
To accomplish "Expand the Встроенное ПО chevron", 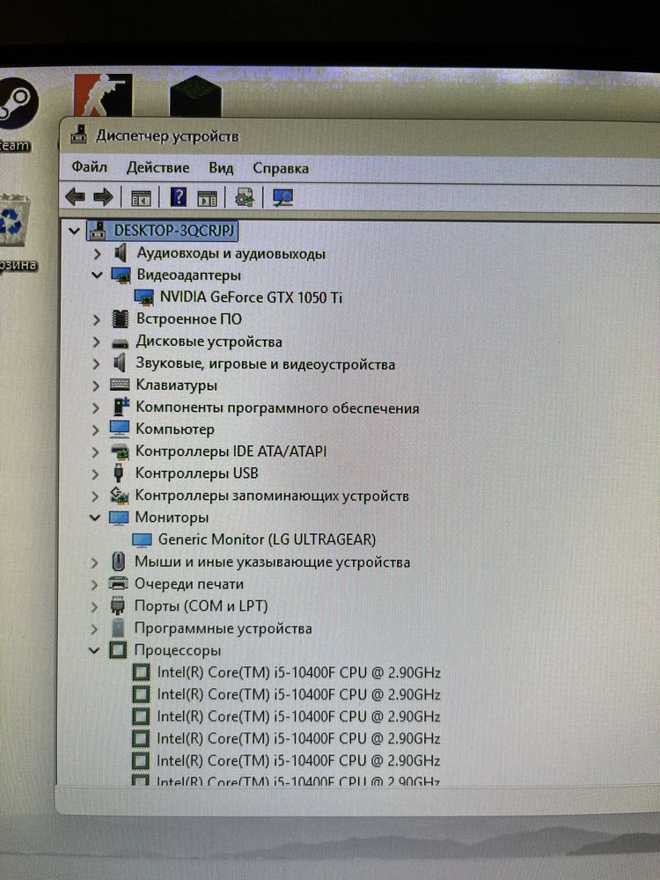I will coord(96,320).
